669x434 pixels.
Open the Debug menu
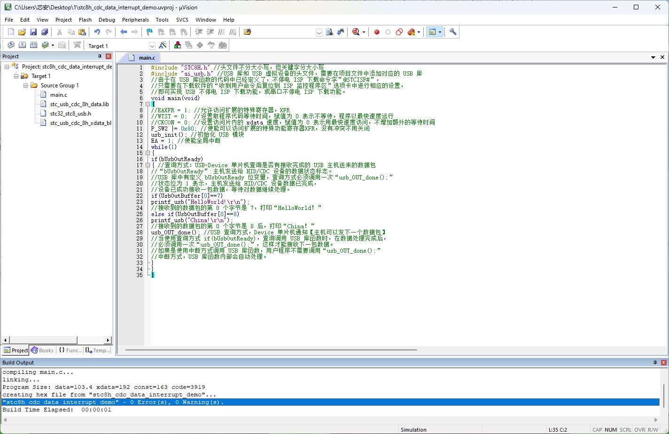click(107, 20)
